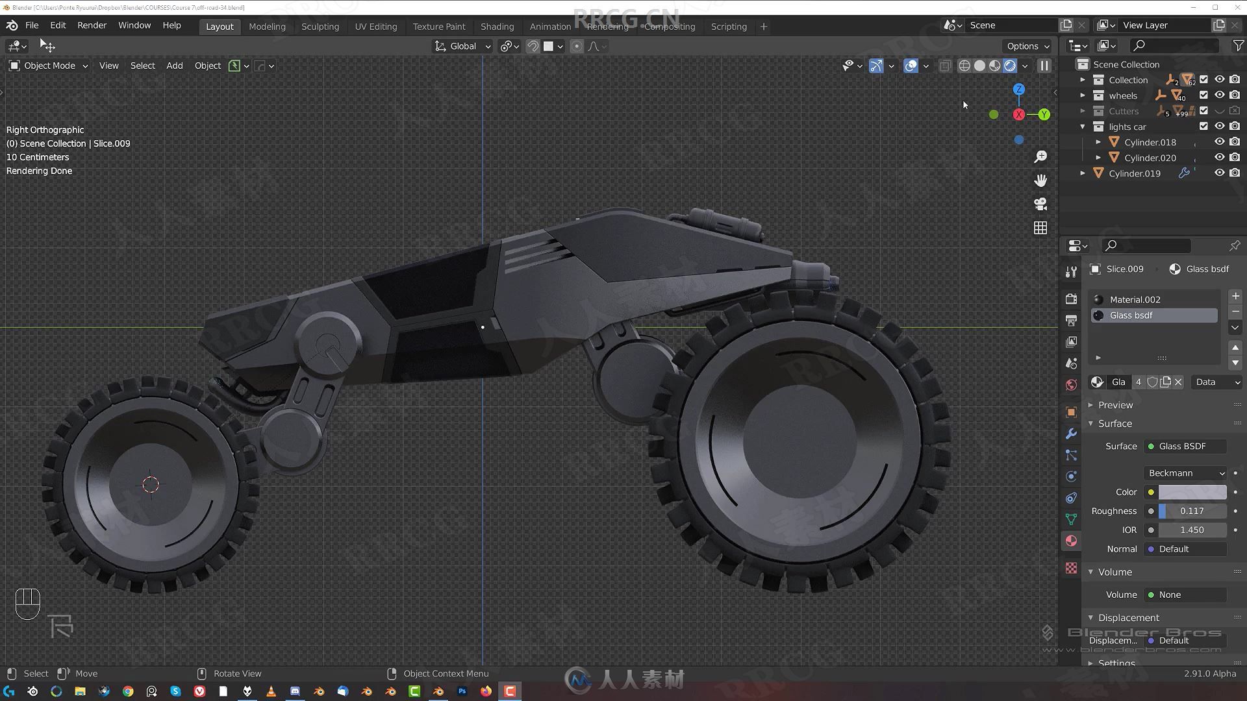Screen dimensions: 1247x701
Task: Toggle X-ray mode in viewport header
Action: click(944, 66)
